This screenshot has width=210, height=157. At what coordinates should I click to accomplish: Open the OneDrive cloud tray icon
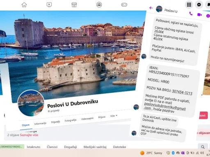pos(178,153)
